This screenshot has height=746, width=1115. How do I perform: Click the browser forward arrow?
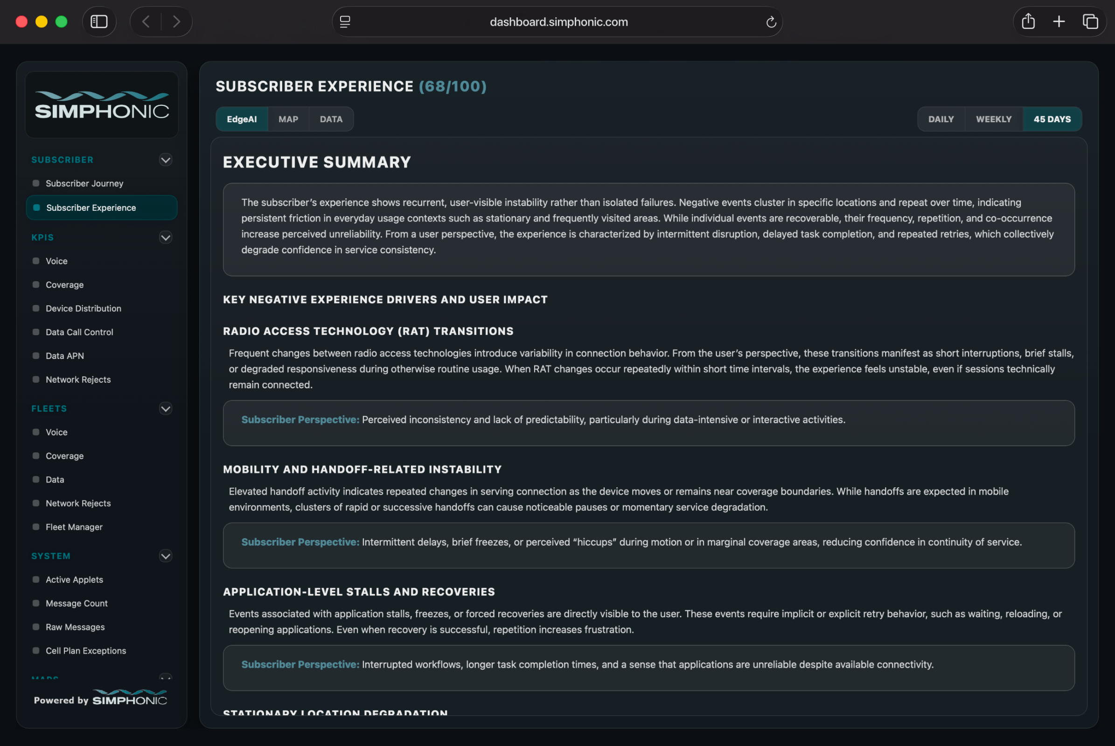(177, 22)
